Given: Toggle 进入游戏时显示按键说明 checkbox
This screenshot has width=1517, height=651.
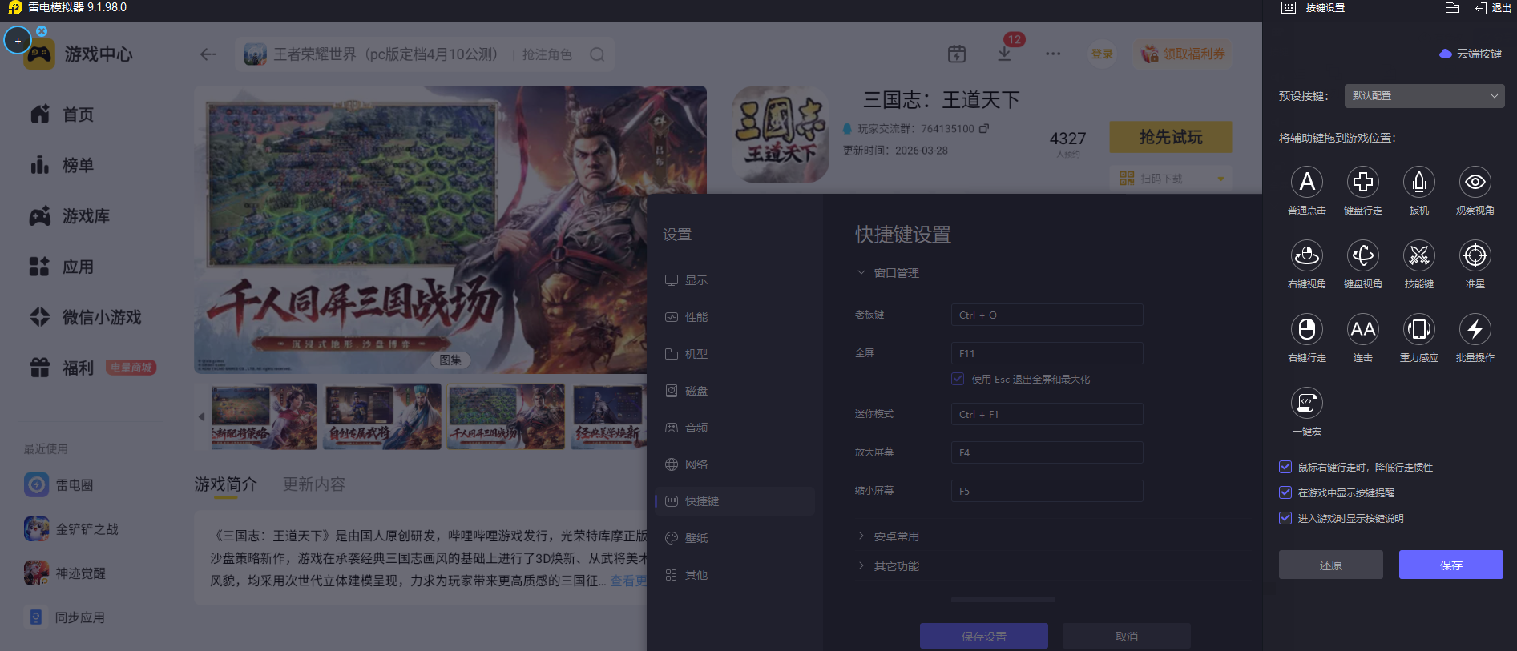Looking at the screenshot, I should (1285, 518).
